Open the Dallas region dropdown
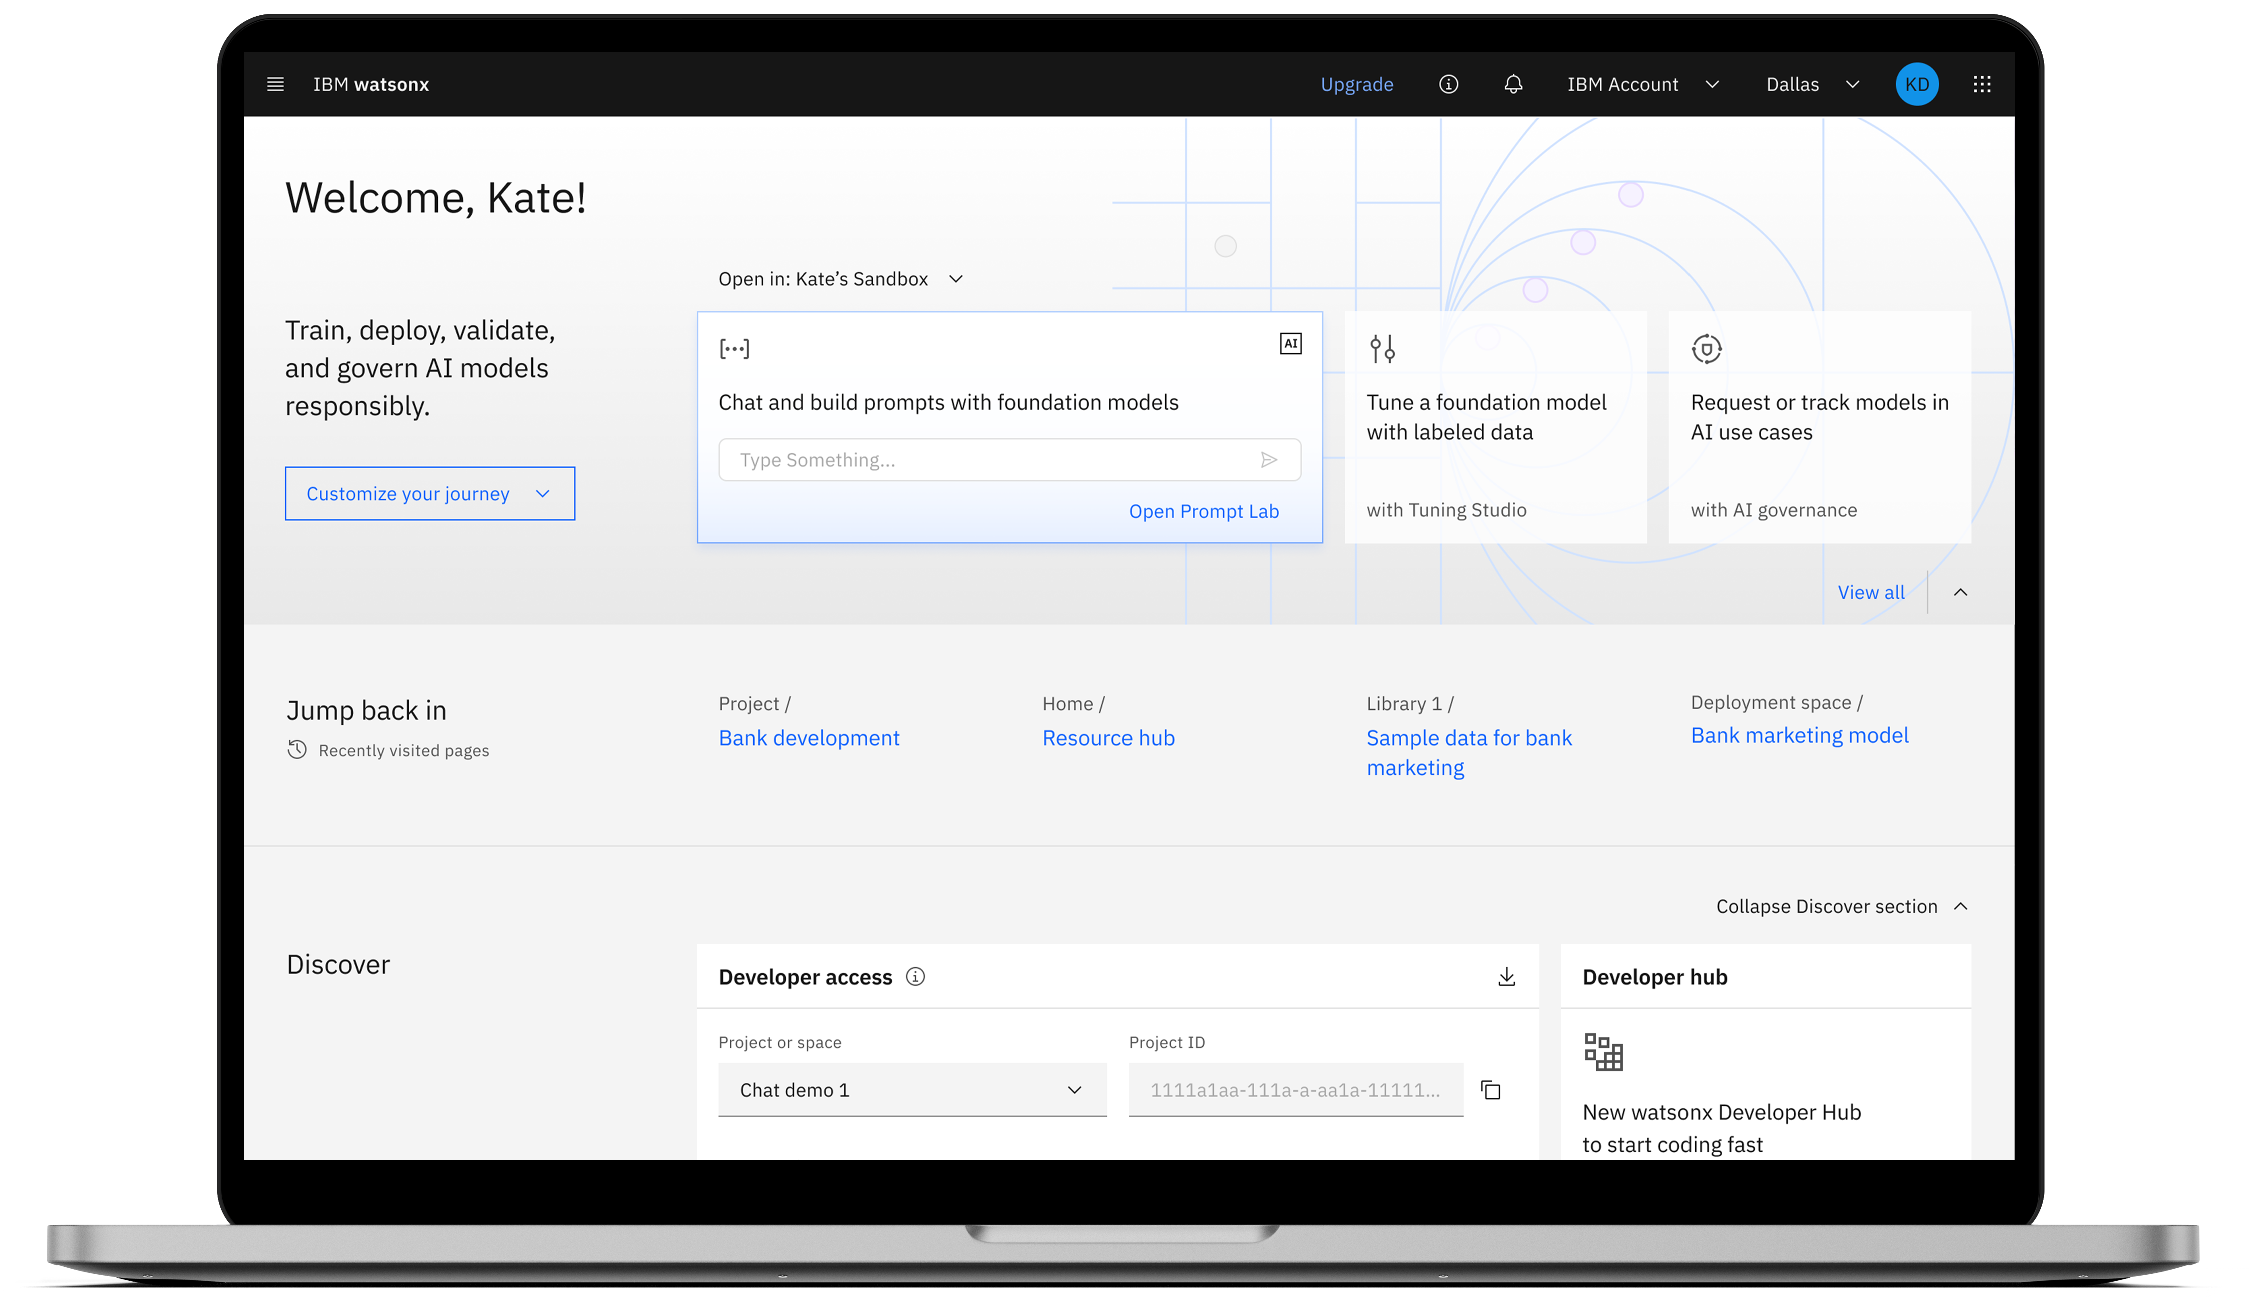 [1812, 84]
